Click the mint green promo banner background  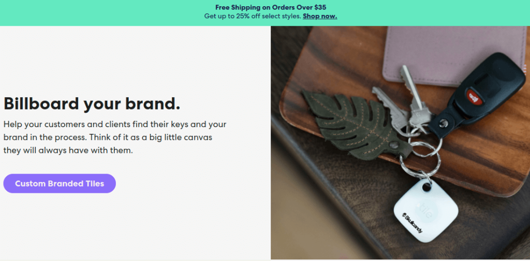101,13
